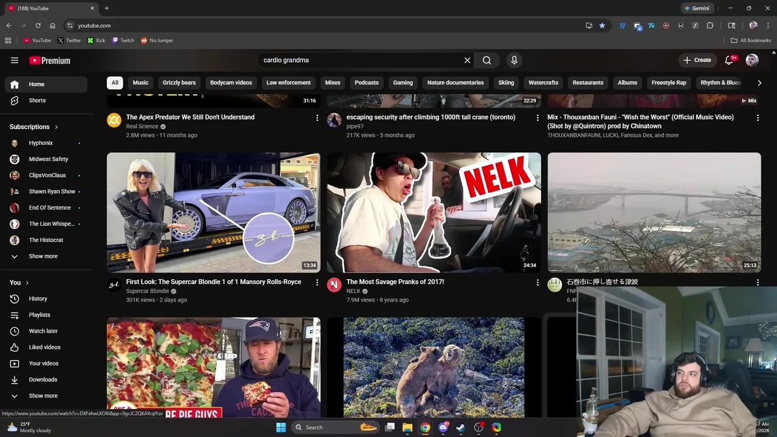Open options for escaping security video
The image size is (777, 437).
tap(537, 118)
